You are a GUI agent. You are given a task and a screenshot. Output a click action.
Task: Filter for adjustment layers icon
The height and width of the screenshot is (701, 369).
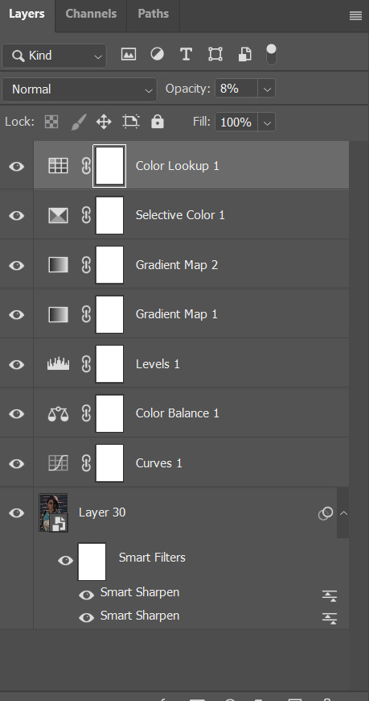pyautogui.click(x=157, y=55)
